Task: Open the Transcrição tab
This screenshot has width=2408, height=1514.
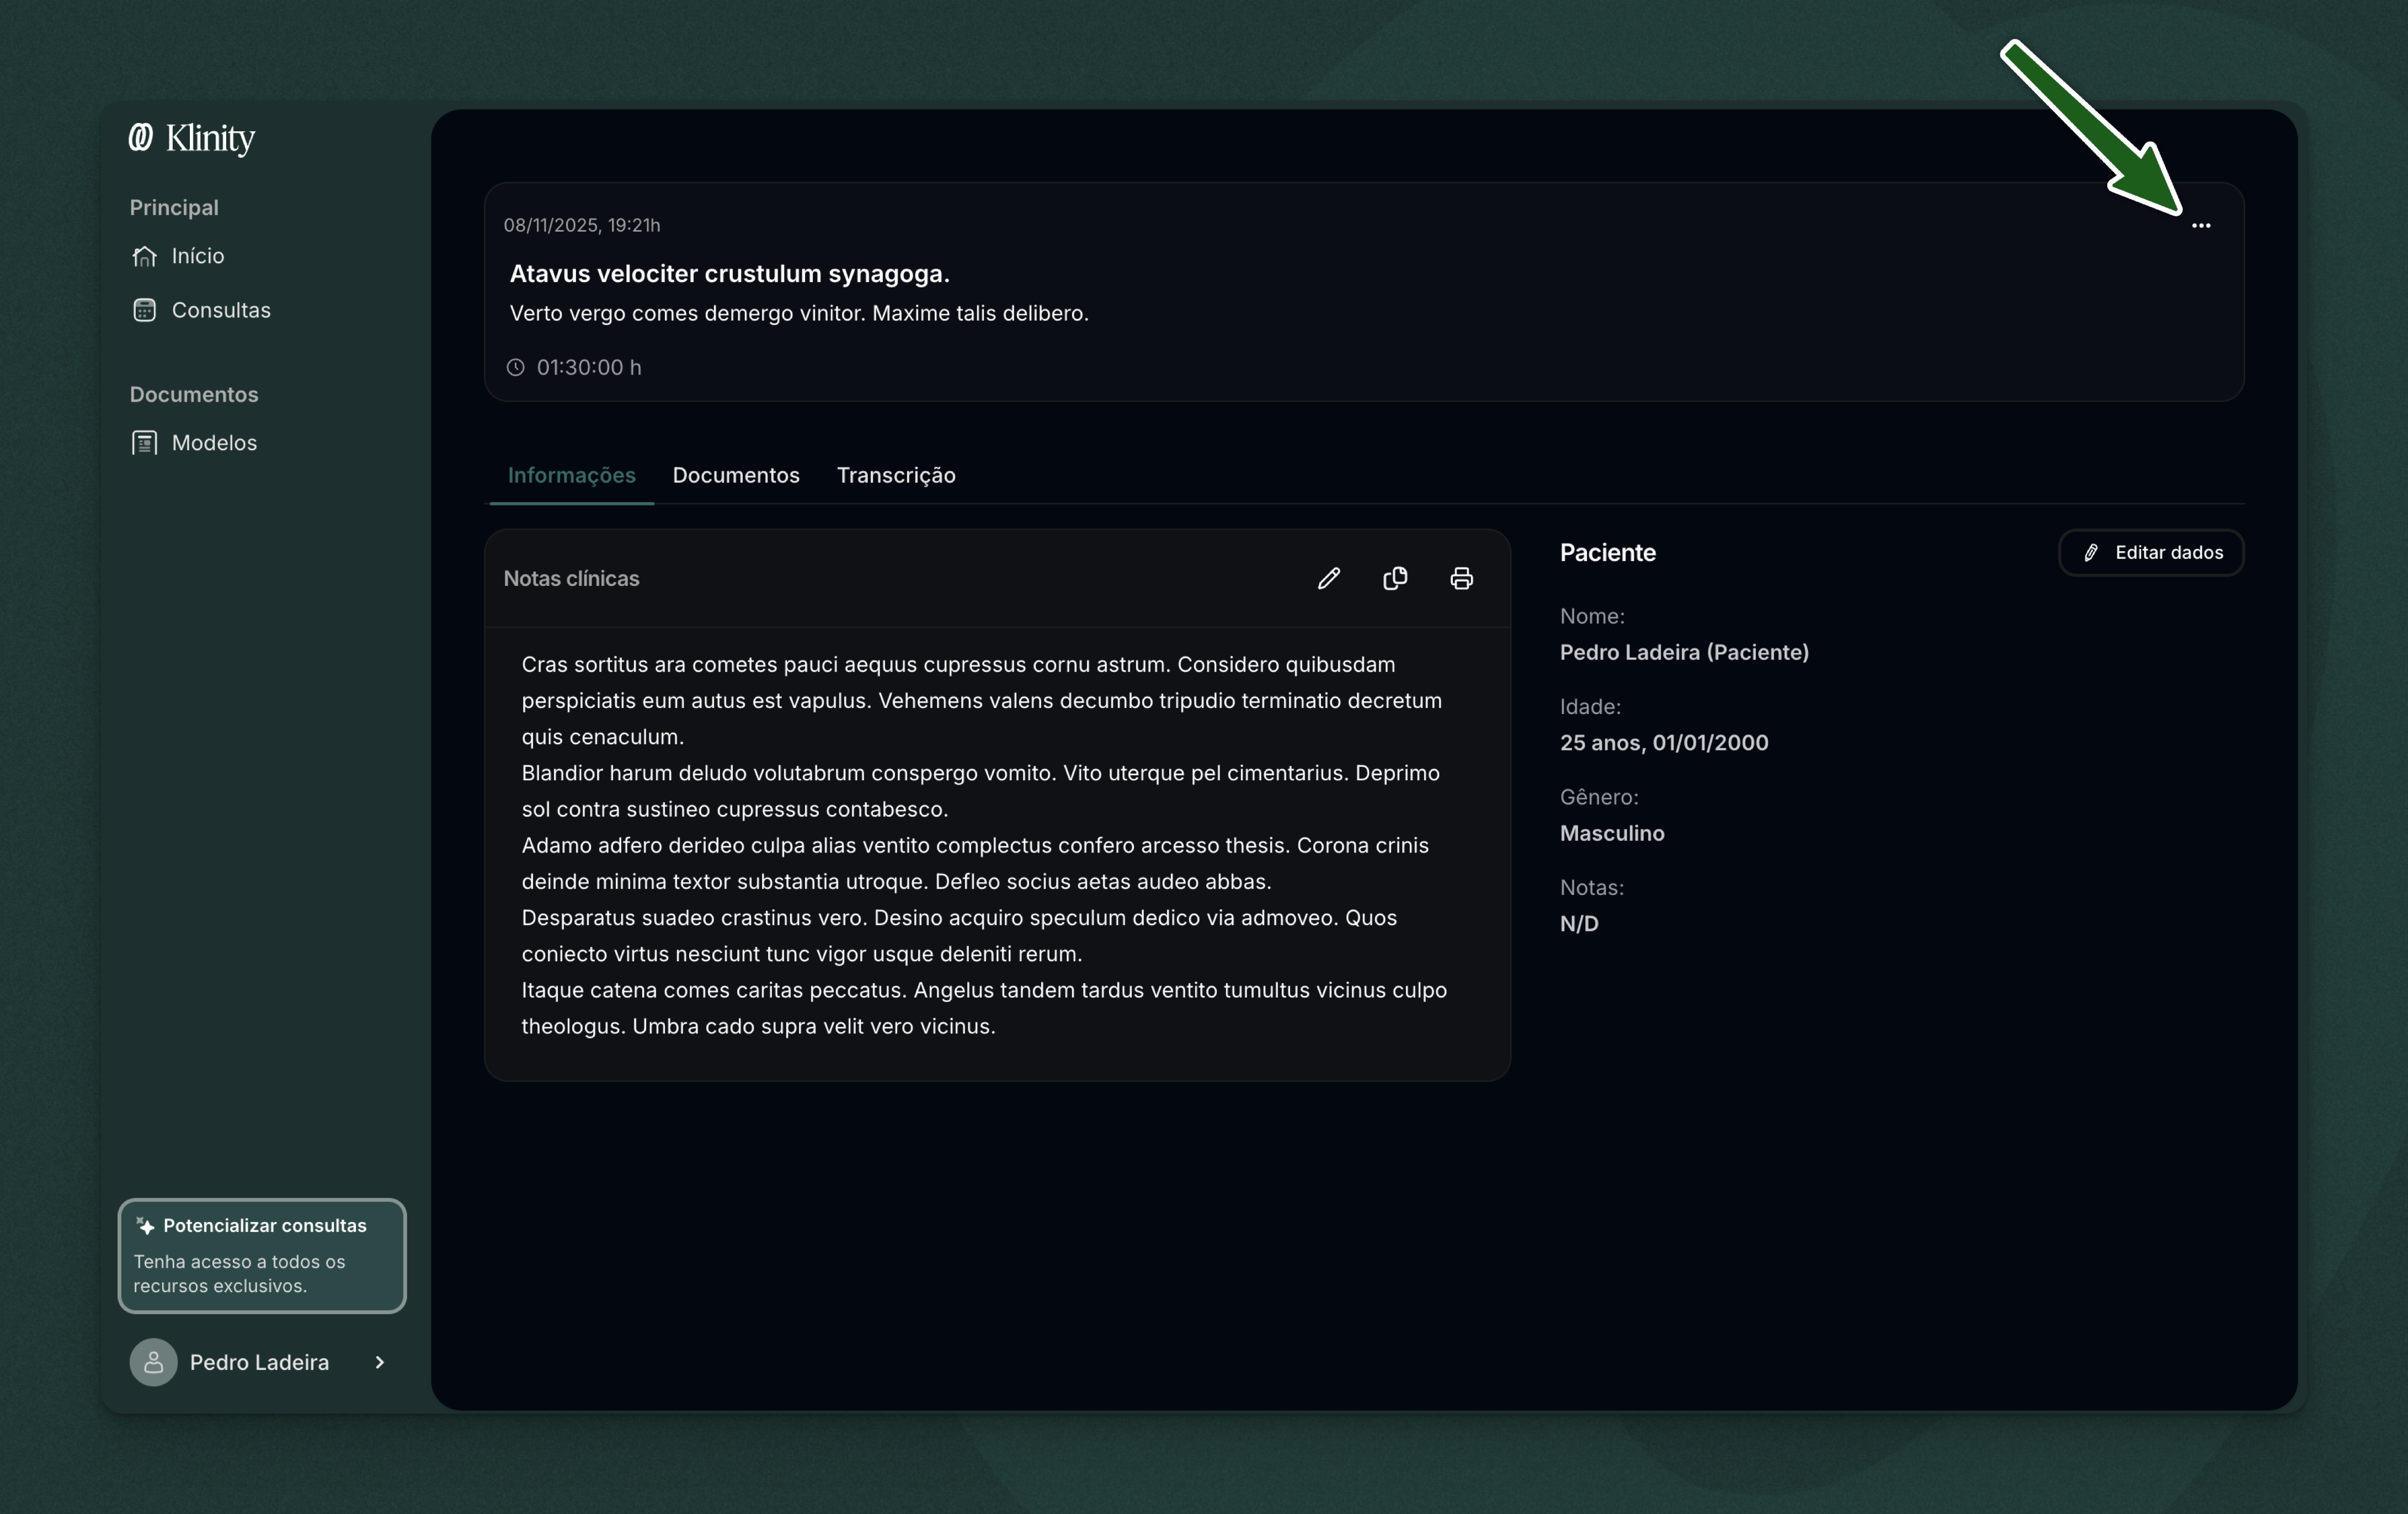Action: (x=896, y=475)
